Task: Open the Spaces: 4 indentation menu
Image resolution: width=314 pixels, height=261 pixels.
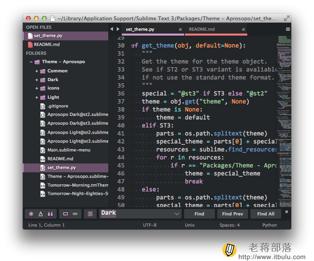Action: tap(229, 225)
